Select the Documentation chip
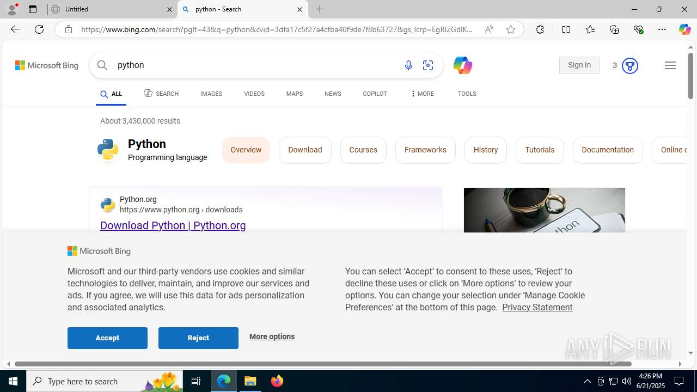 point(608,150)
